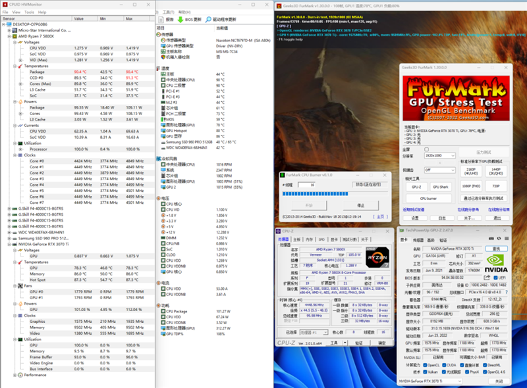Screen dimensions: 527x388
Task: Switch to CPU-Z 内存 tab
Action: pyautogui.click(x=309, y=239)
